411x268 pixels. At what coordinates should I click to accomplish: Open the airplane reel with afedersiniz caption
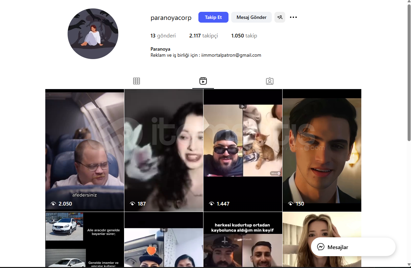[x=84, y=150]
